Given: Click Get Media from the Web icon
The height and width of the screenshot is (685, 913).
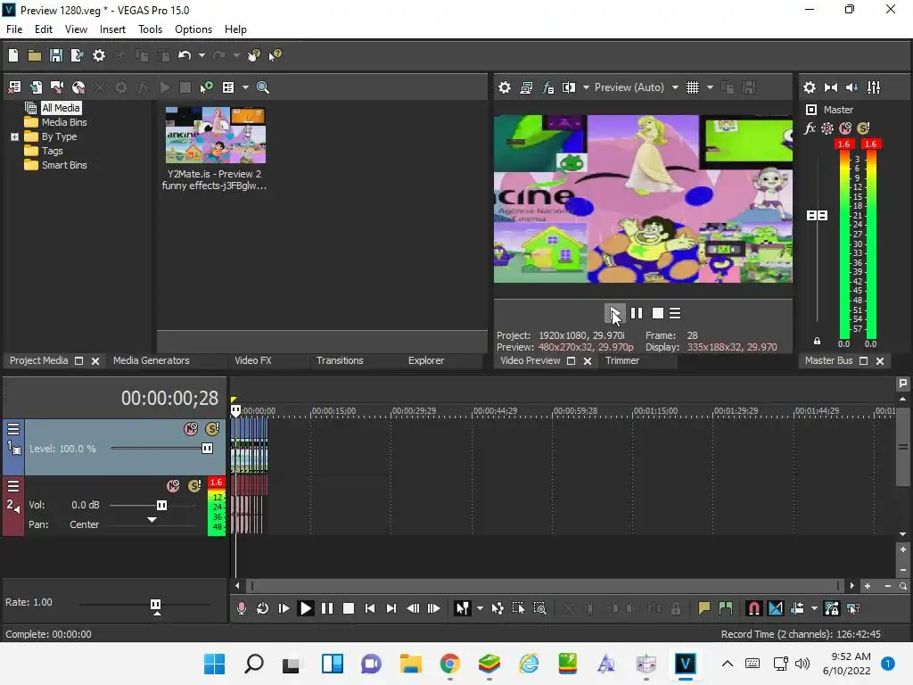Looking at the screenshot, I should (x=78, y=87).
